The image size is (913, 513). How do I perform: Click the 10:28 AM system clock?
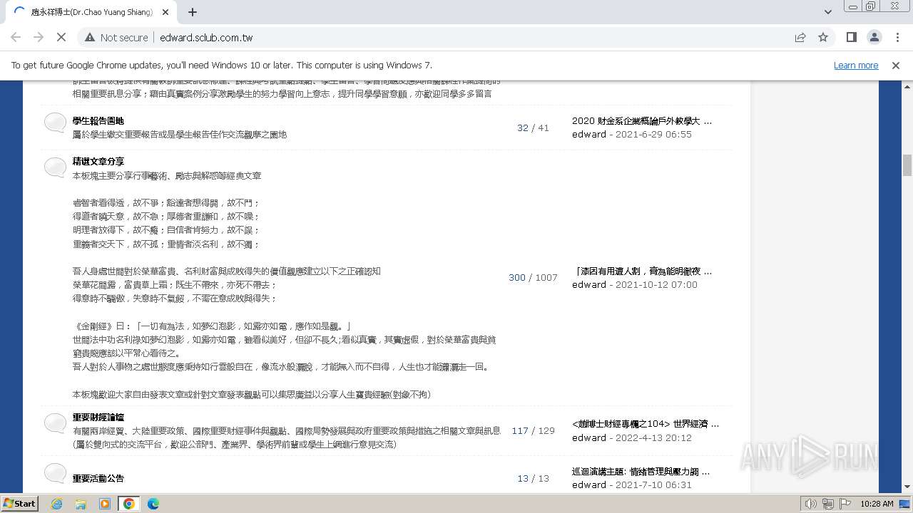point(877,504)
